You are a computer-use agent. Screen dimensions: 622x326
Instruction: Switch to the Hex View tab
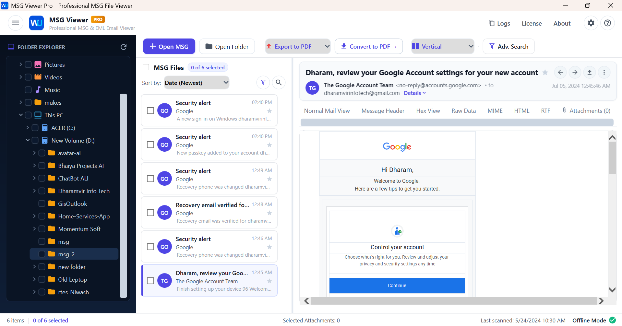(x=428, y=111)
